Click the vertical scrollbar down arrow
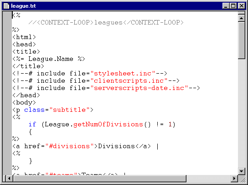Image resolution: width=248 pixels, height=185 pixels. [242, 171]
